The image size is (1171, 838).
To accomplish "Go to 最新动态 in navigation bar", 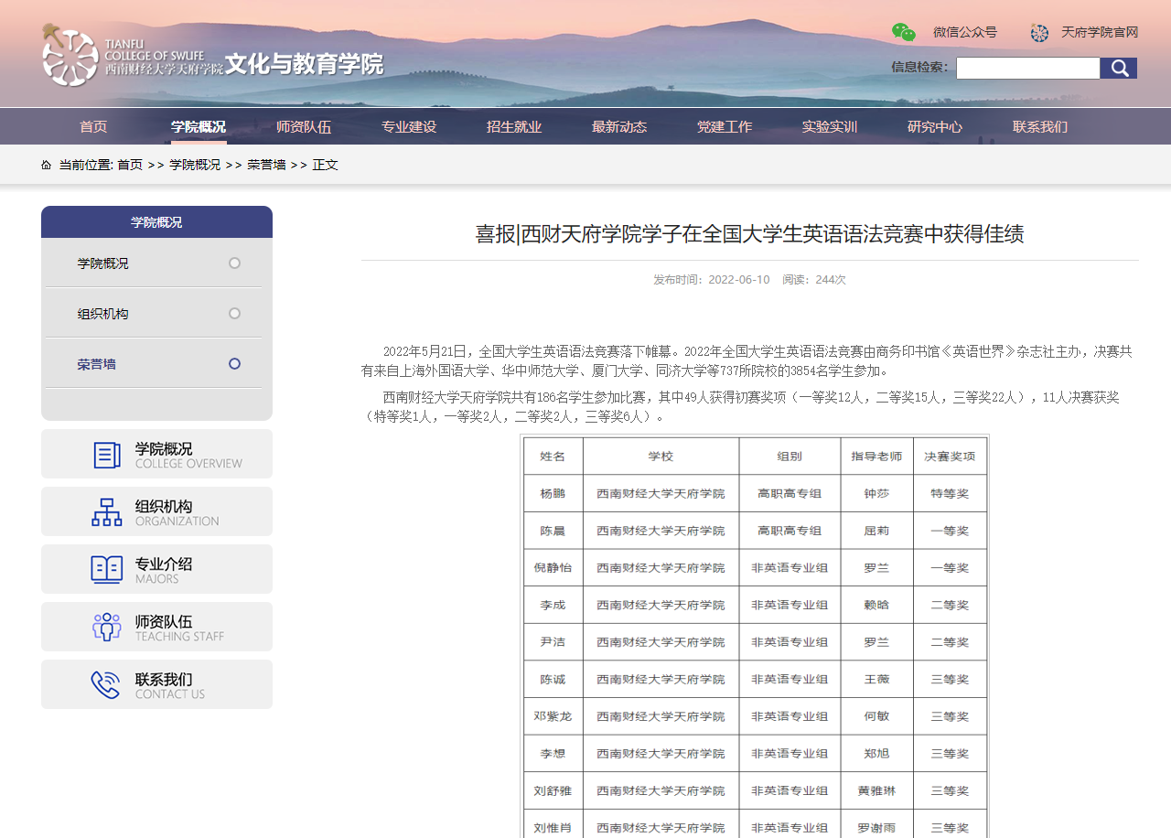I will point(619,127).
